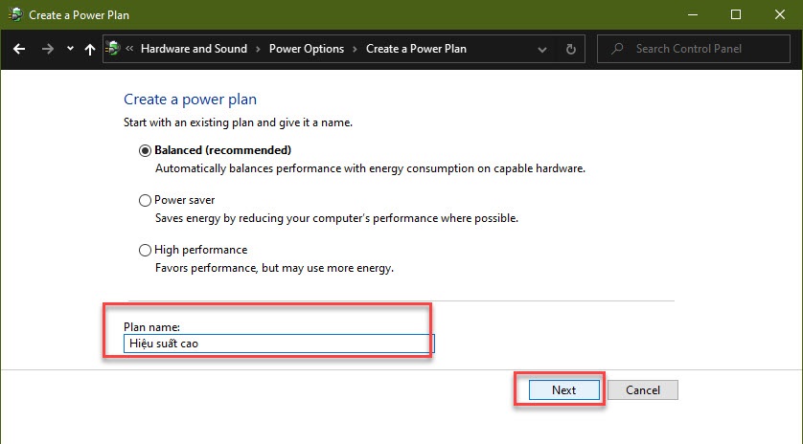Maximize the Create a Power Plan window
Screen dimensions: 803x444
tap(735, 14)
